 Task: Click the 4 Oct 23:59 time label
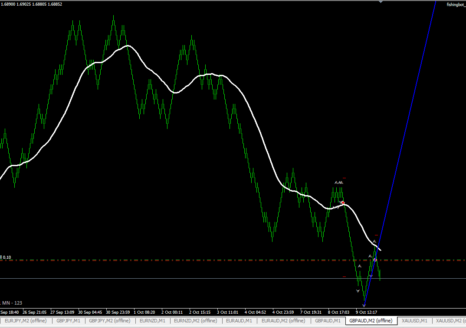point(283,312)
